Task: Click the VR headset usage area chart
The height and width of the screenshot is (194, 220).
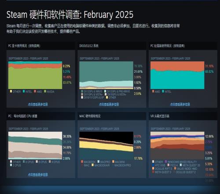Action: click(177, 145)
